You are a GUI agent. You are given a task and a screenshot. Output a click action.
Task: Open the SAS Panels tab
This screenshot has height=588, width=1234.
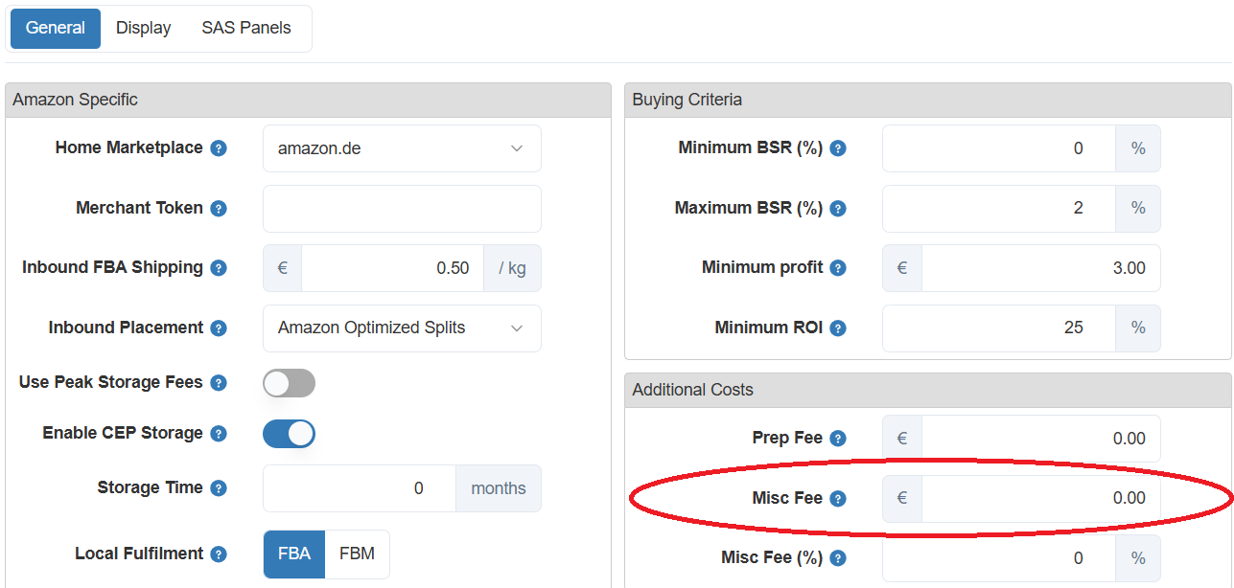[245, 28]
